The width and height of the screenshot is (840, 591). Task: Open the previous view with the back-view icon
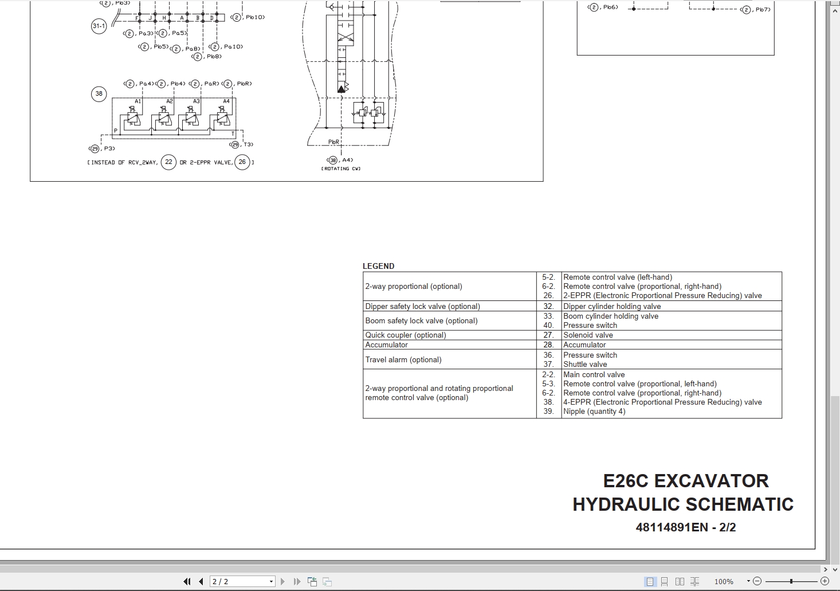click(312, 581)
